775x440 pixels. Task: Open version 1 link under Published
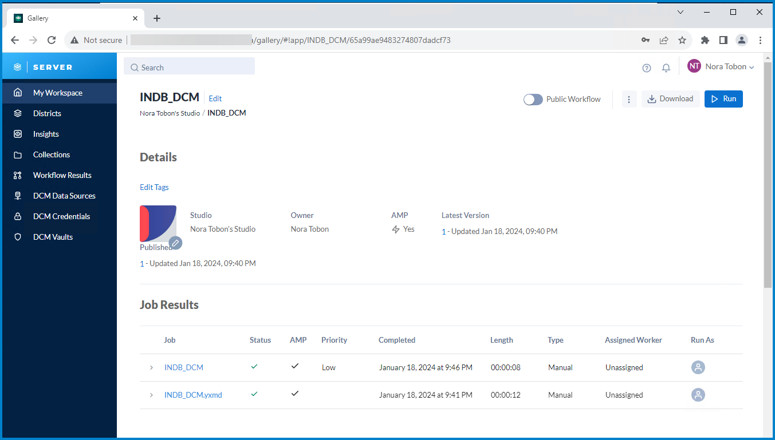click(x=141, y=264)
